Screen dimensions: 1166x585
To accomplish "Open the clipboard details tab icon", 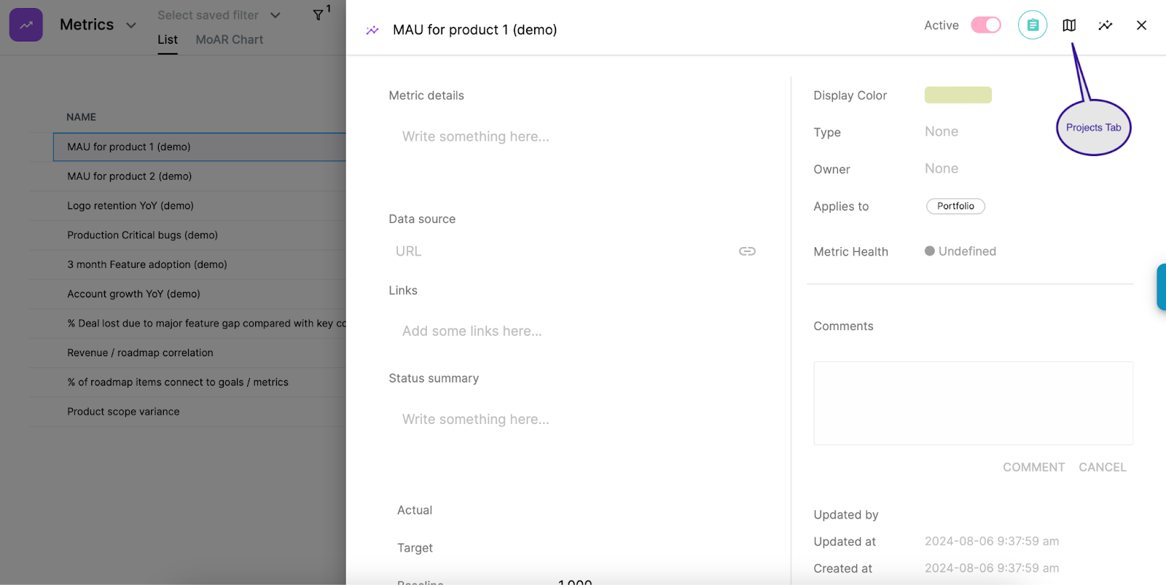I will coord(1033,25).
